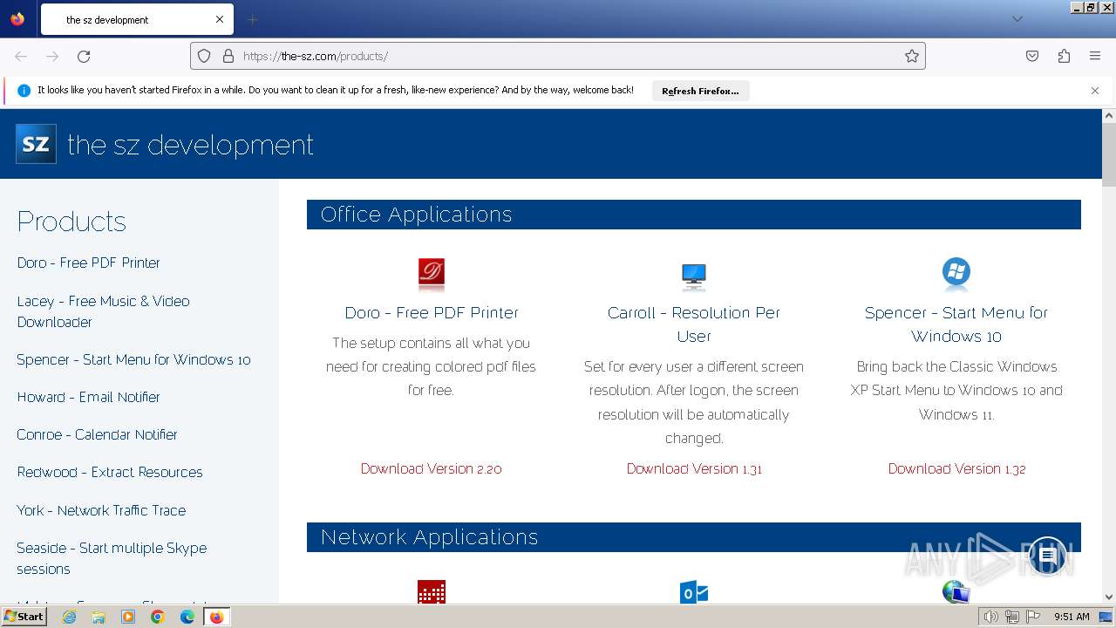Select Conroe - Calendar Notifier in sidebar
Viewport: 1116px width, 628px height.
click(x=97, y=434)
